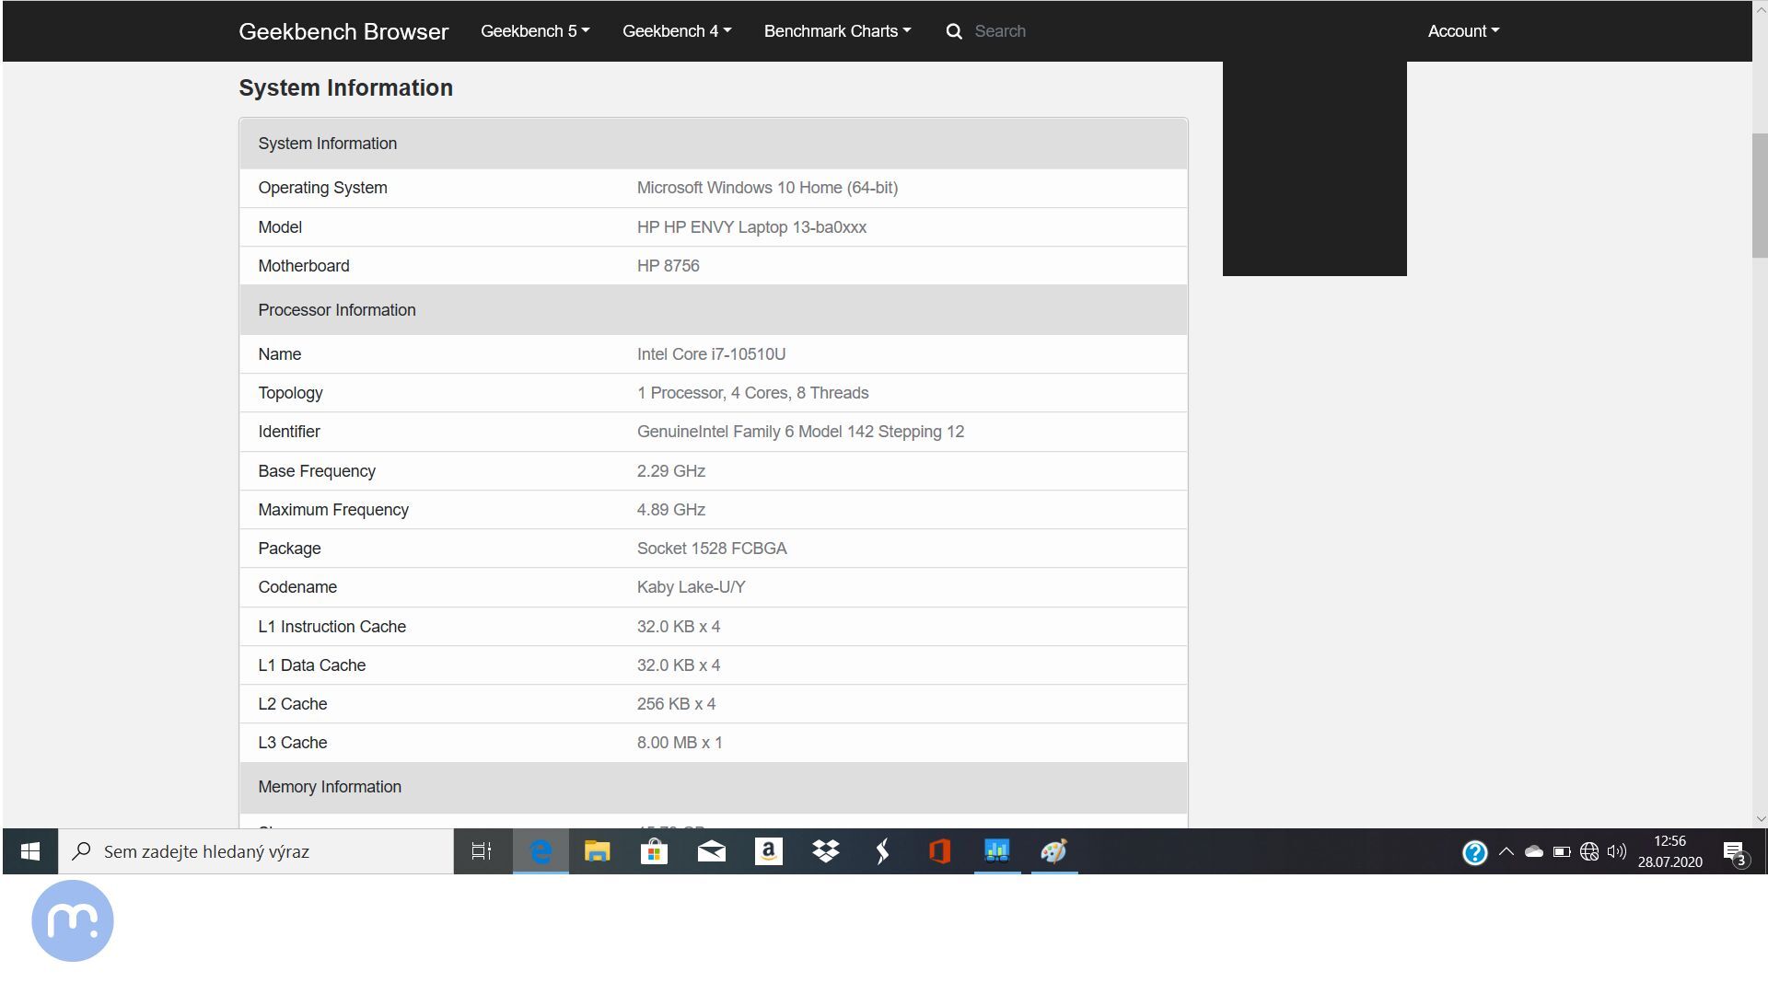Go to the Geekbench Browser homepage
The image size is (1768, 994).
[x=343, y=30]
